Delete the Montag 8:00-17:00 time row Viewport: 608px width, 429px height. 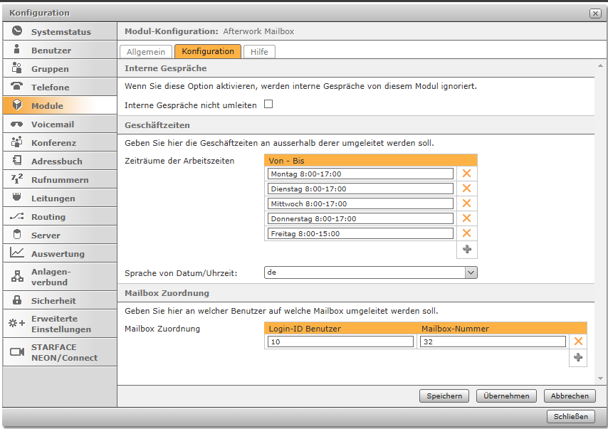tap(466, 174)
